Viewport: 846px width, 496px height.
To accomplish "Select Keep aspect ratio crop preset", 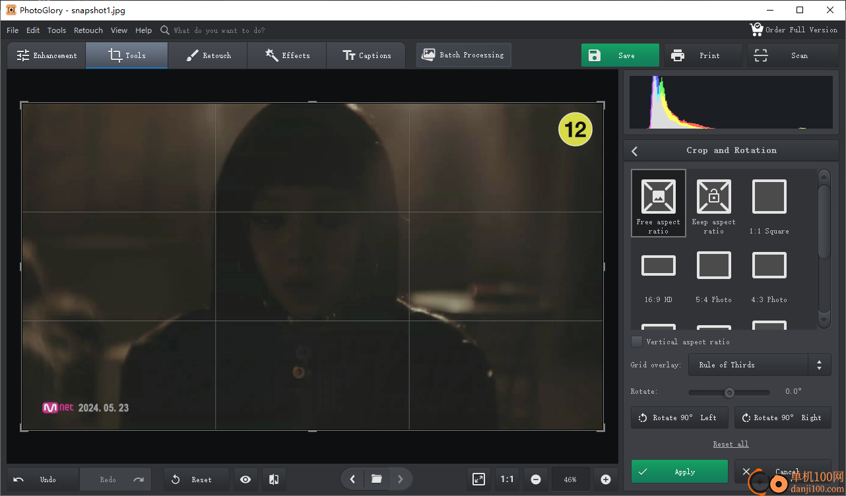I will pyautogui.click(x=714, y=203).
